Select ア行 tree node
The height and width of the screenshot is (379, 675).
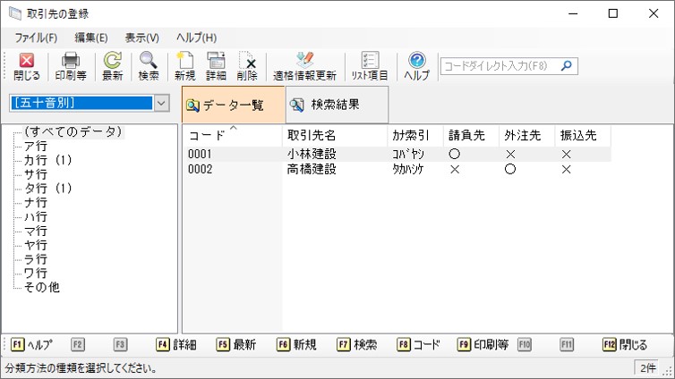pos(35,146)
